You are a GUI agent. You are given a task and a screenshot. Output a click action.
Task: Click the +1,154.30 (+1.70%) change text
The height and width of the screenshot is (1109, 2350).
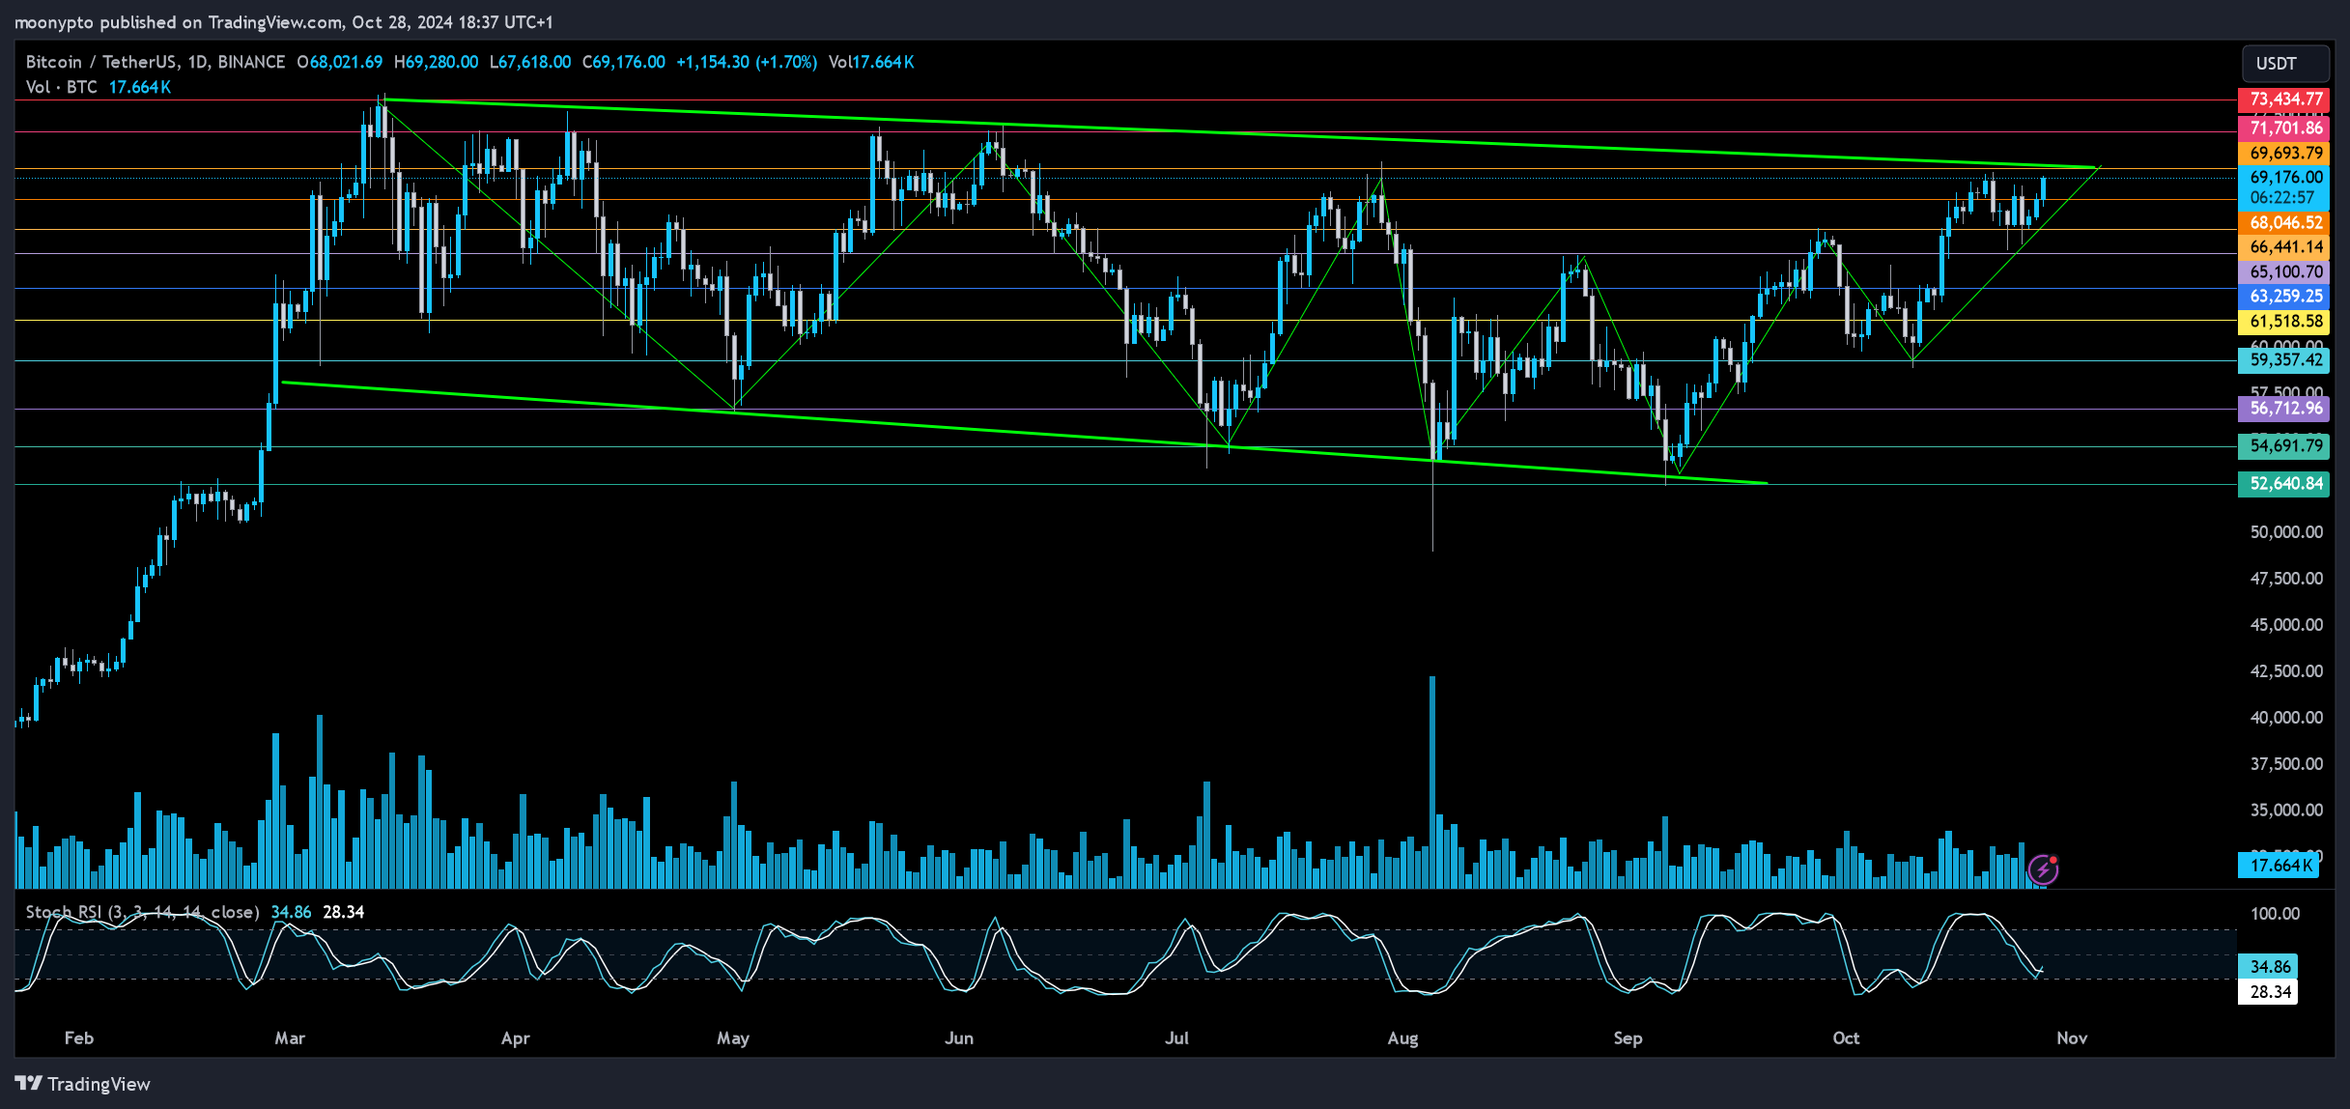(747, 62)
